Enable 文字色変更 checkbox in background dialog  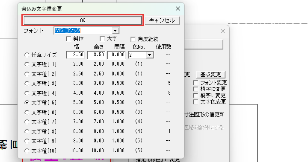pyautogui.click(x=195, y=102)
